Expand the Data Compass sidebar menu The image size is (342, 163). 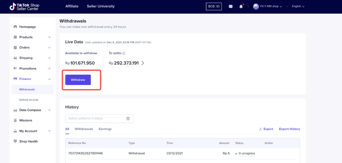(32, 110)
